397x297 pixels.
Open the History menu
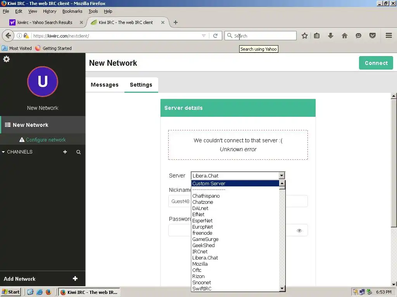pos(50,11)
